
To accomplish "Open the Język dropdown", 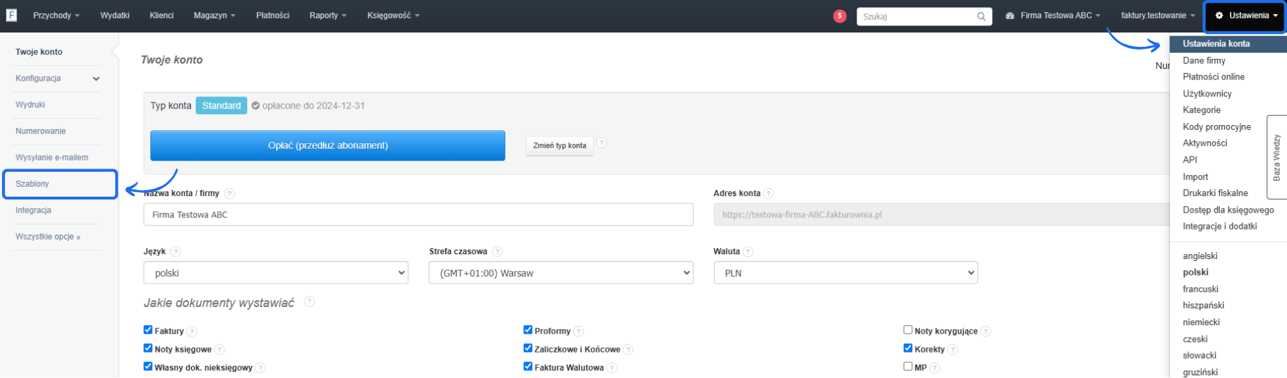I will 275,273.
